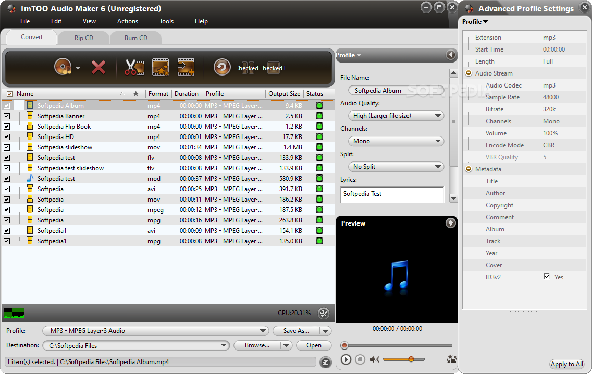Switch to the Burn CD tab
Screen dimensions: 592x374
[136, 38]
